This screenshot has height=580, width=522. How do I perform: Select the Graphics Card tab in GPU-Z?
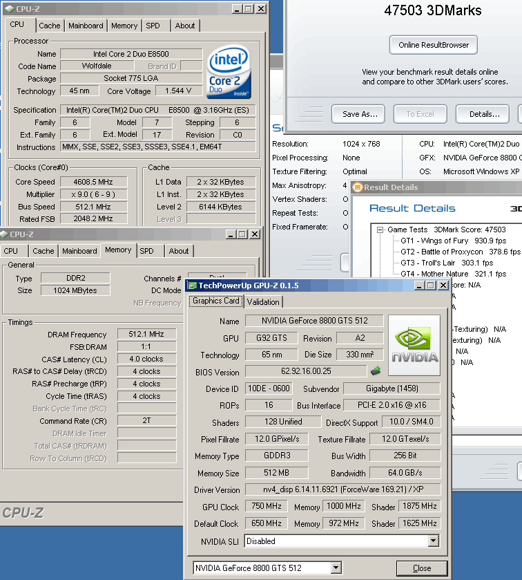(x=216, y=301)
